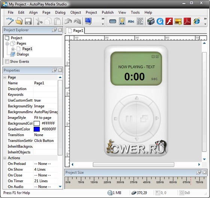Open standard toolbar overflow chevron
Image resolution: width=210 pixels, height=198 pixels.
(103, 19)
